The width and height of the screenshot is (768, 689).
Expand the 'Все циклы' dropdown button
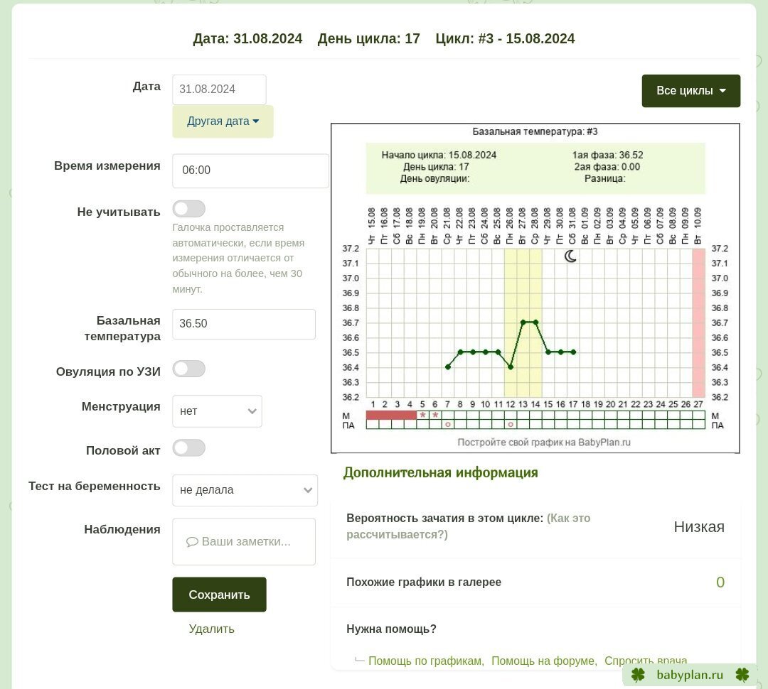click(691, 90)
